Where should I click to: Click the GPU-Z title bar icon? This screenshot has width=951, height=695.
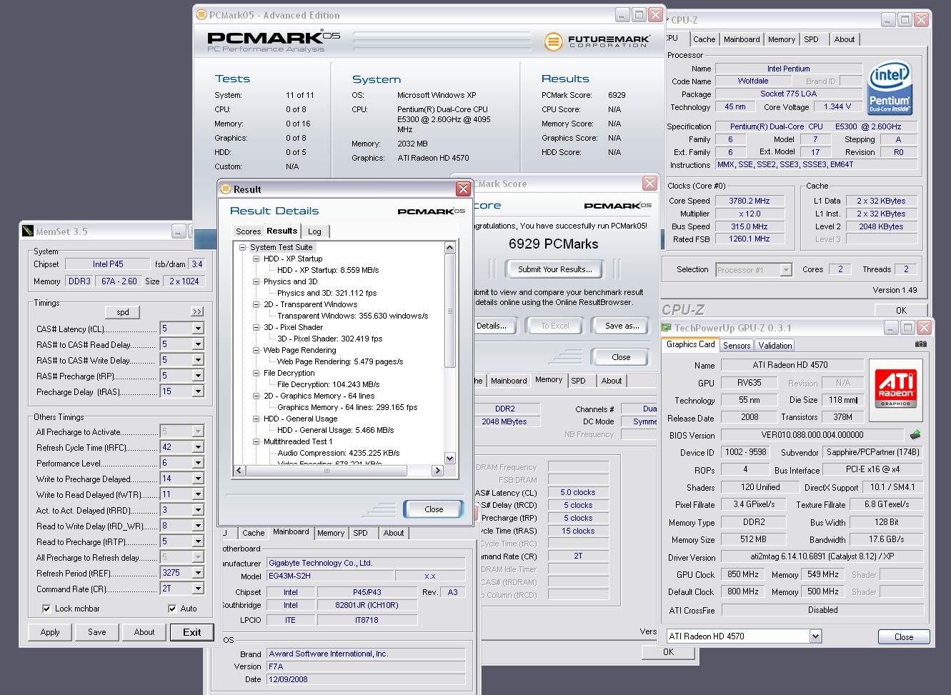(667, 328)
